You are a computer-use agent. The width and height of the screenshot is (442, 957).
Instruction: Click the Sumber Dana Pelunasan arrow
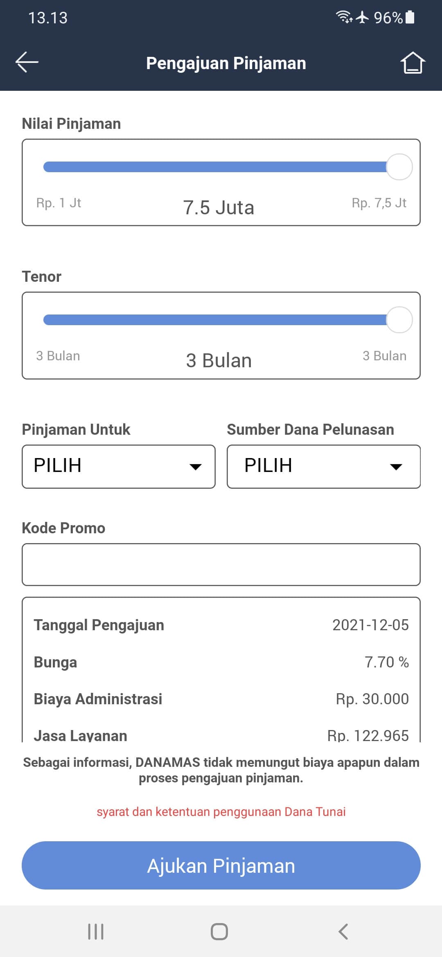tap(396, 467)
